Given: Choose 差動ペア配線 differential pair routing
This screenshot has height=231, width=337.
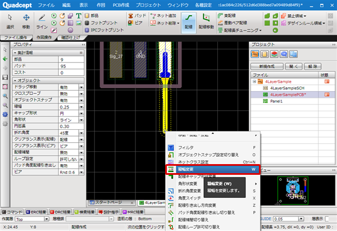Looking at the screenshot, I should coord(233,23).
